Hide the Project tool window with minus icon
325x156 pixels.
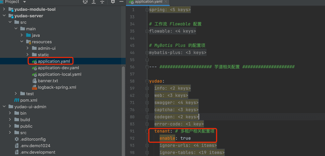[121, 2]
